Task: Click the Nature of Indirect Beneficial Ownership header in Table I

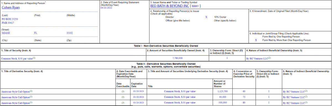Action: (x=274, y=51)
